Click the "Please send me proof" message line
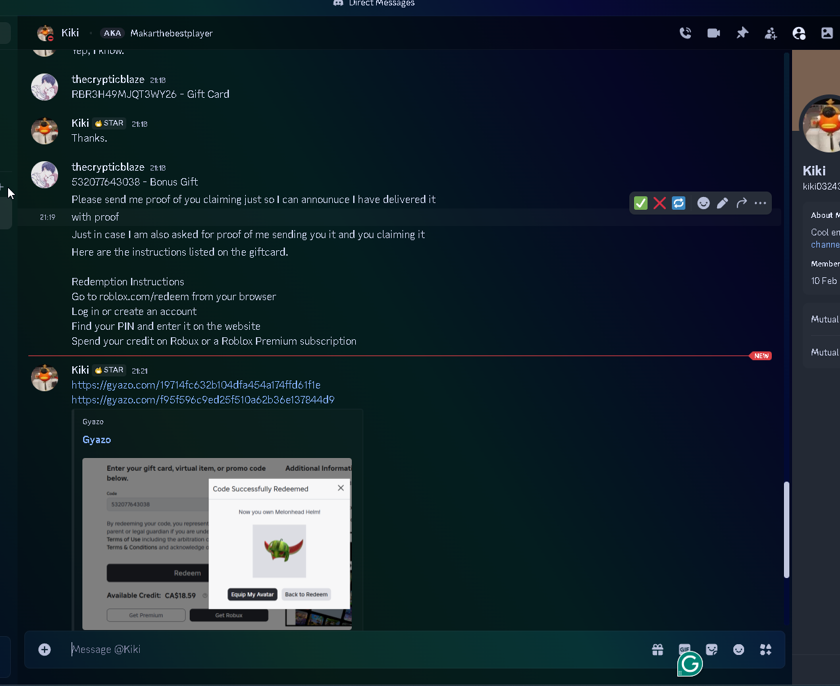The height and width of the screenshot is (686, 840). (254, 200)
